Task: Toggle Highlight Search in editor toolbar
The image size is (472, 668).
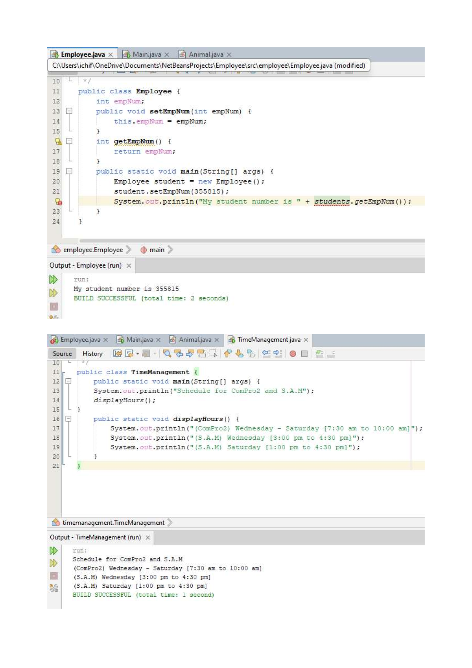Action: (x=201, y=353)
